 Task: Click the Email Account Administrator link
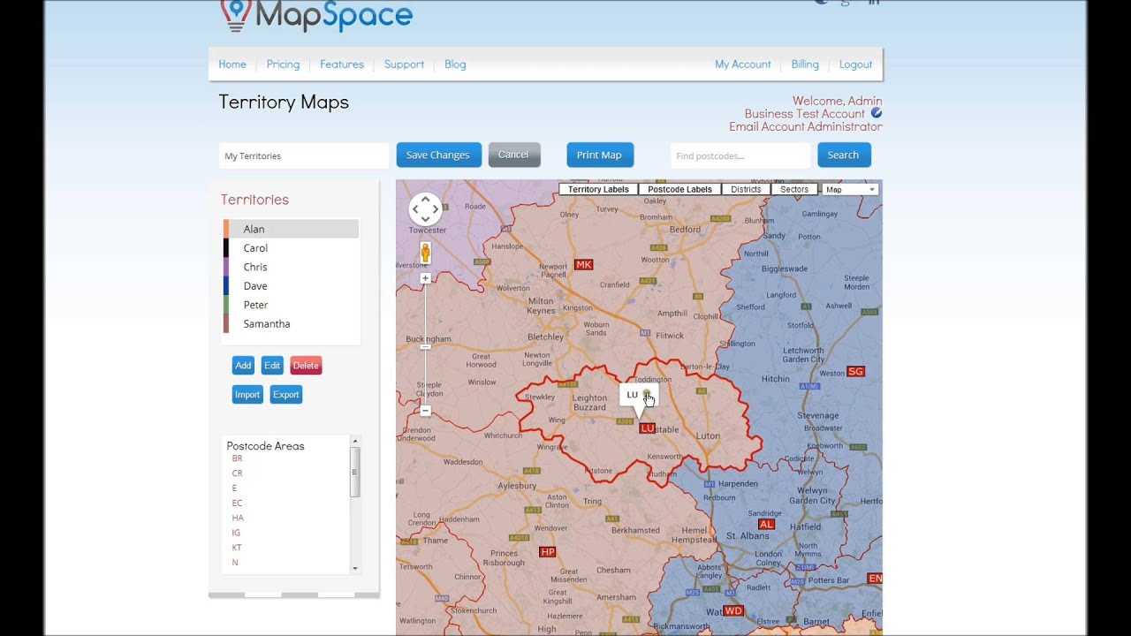(x=806, y=126)
